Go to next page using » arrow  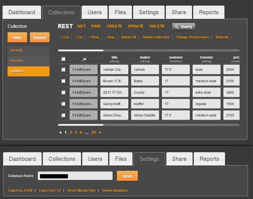coord(100,132)
